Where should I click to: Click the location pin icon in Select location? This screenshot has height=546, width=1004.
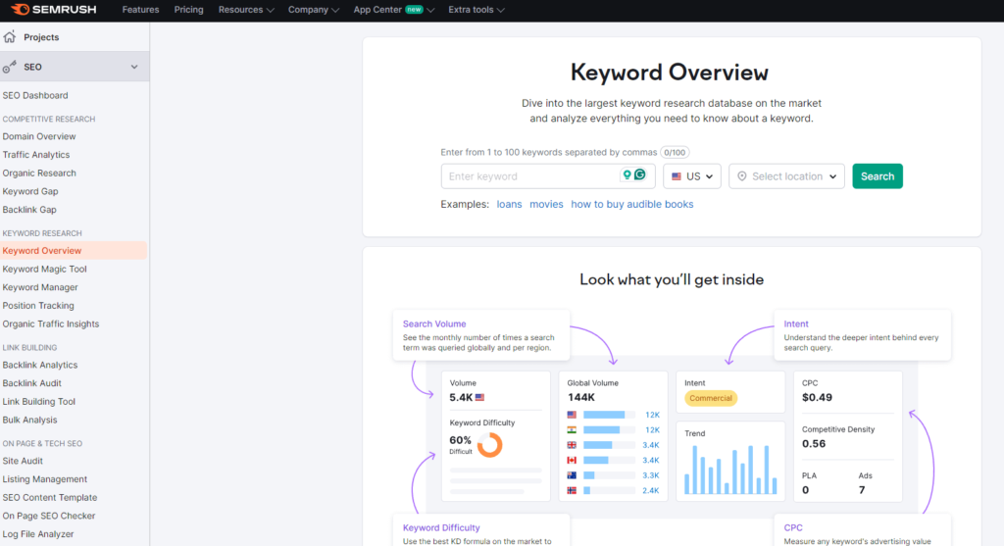tap(741, 176)
